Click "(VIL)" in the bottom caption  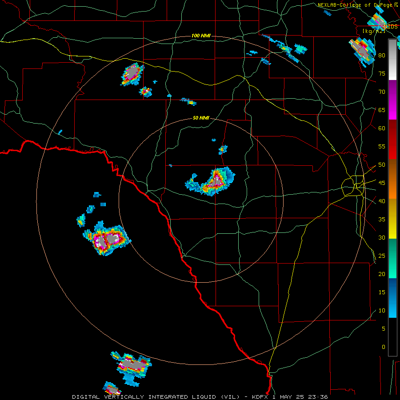point(230,397)
